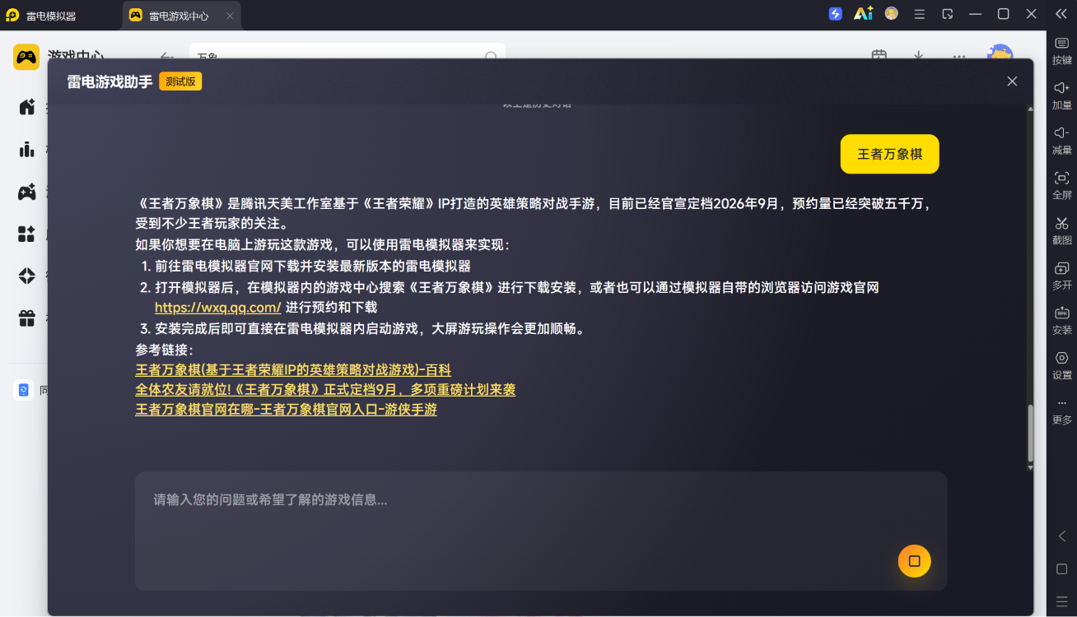Click the chat scrollbar thumb
This screenshot has height=617, width=1077.
1030,433
